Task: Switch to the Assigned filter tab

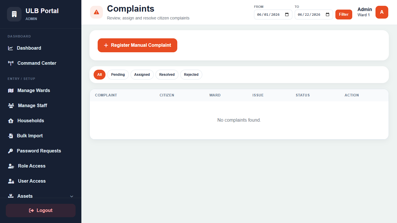Action: (x=142, y=75)
